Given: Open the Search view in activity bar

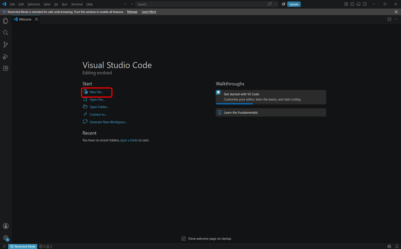Looking at the screenshot, I should (x=5, y=33).
